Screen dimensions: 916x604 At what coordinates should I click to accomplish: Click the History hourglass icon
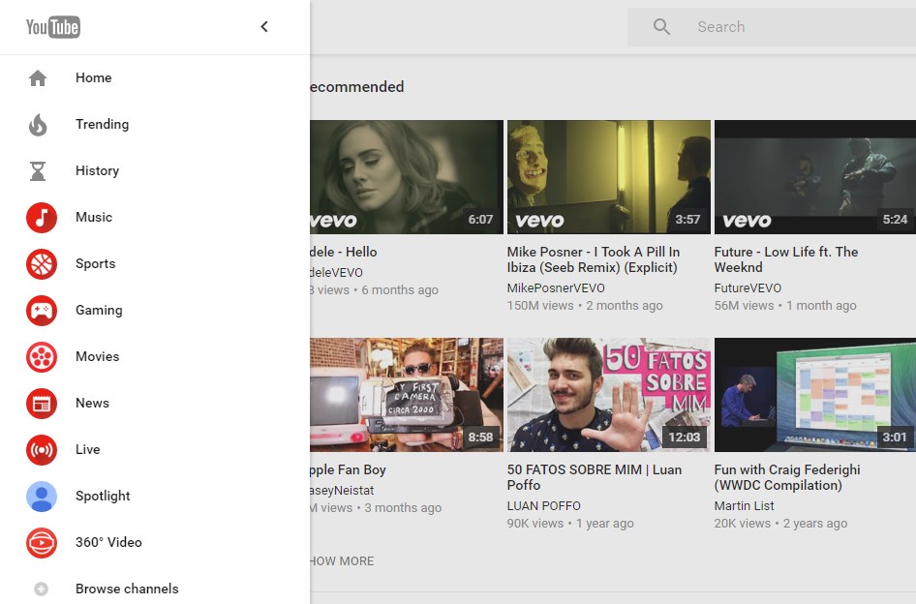coord(38,170)
